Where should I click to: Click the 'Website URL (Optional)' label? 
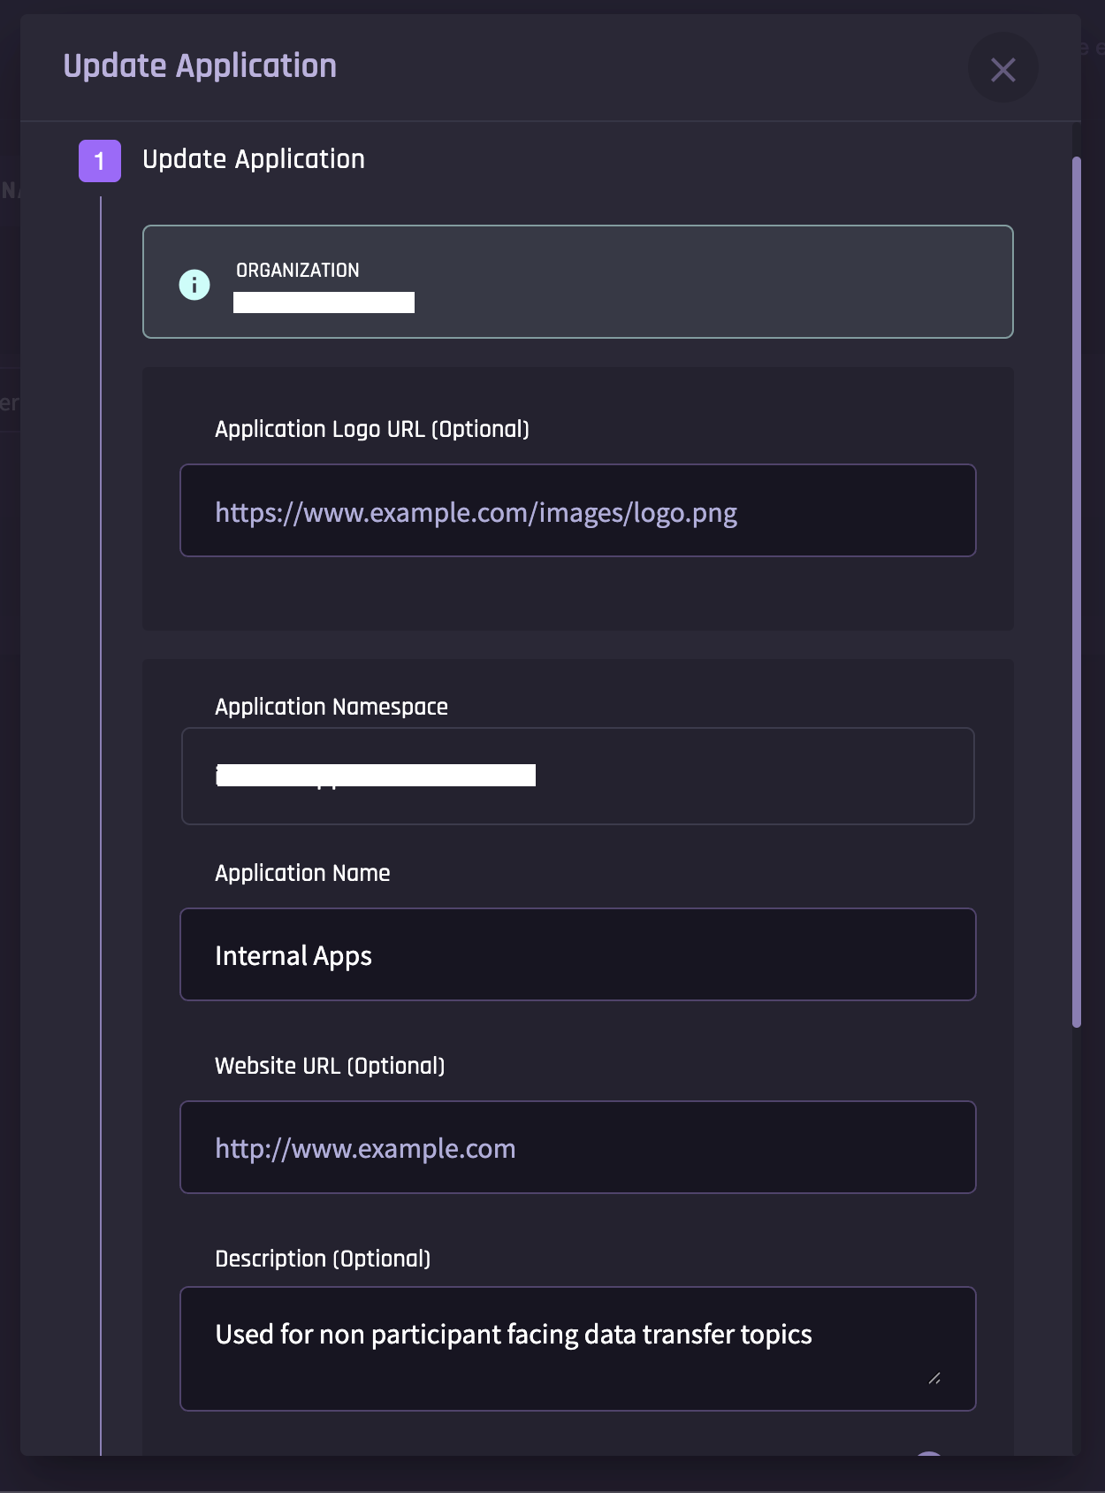point(330,1066)
